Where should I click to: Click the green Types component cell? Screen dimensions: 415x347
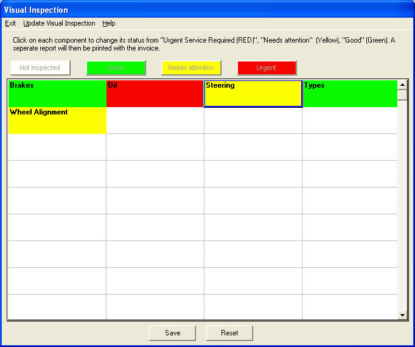pyautogui.click(x=349, y=94)
